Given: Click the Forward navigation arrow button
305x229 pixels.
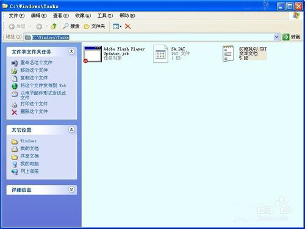Looking at the screenshot, I should (x=39, y=26).
